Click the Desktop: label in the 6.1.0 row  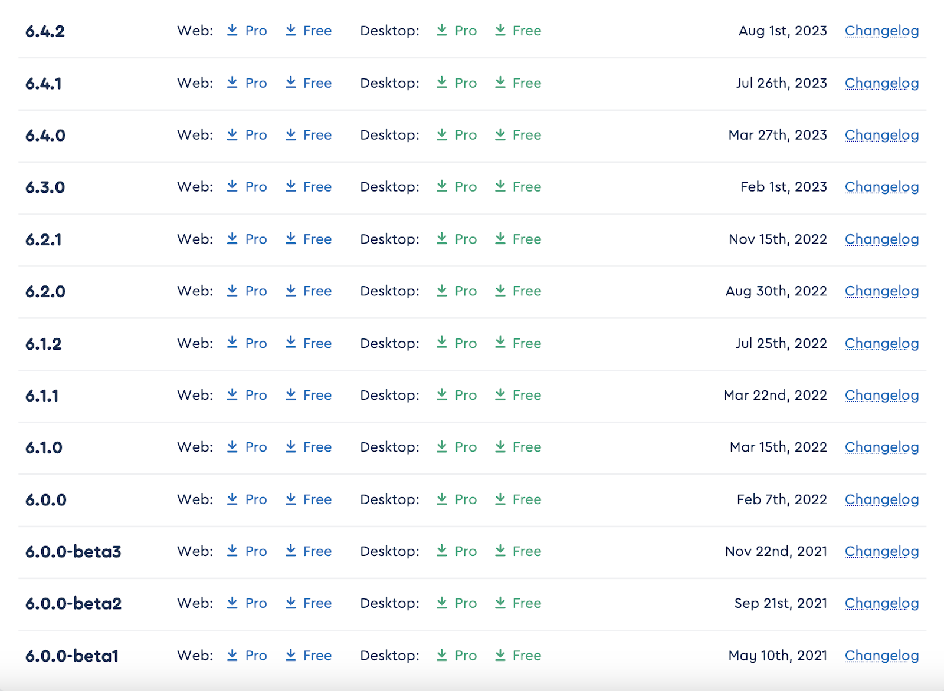click(x=390, y=447)
